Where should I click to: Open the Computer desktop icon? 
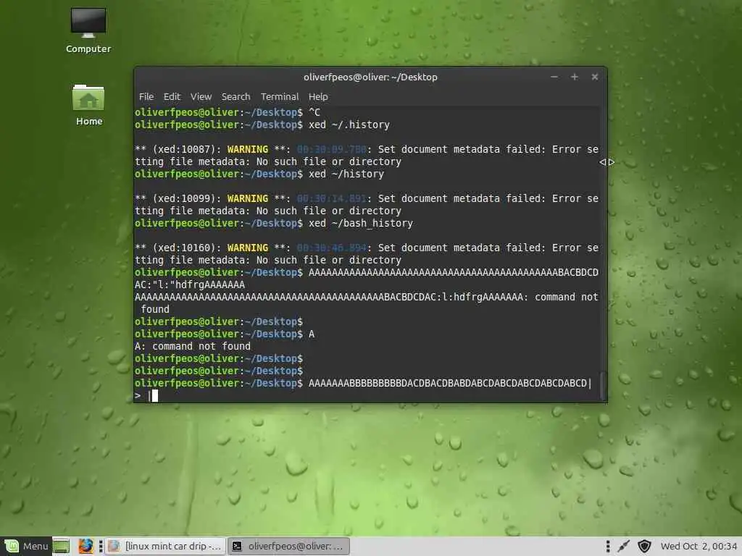tap(88, 30)
